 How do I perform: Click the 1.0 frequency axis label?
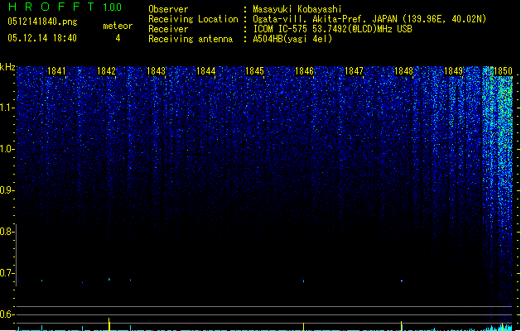(7, 149)
